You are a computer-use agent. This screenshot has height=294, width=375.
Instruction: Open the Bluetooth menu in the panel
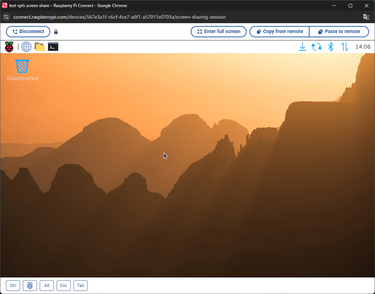point(331,47)
